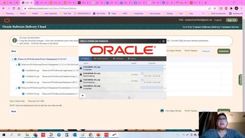Click the download icon beside V1018841-01.zip
Screen dimensions: 245x138
click(81, 68)
